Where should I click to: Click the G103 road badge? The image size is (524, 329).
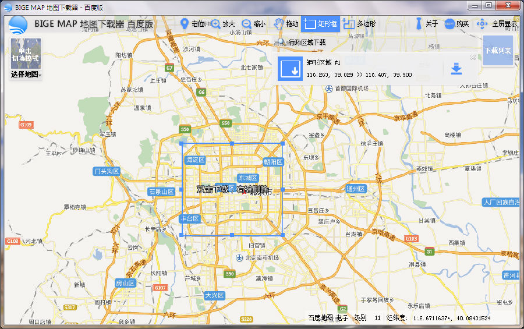[412, 239]
